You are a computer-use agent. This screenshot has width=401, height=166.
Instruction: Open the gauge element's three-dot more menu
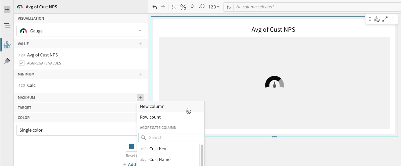click(x=393, y=19)
